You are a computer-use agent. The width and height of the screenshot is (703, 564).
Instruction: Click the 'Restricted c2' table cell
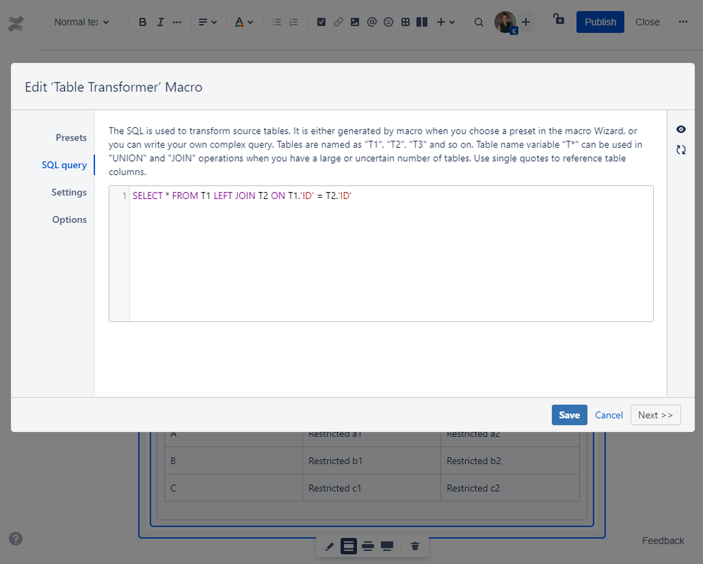[509, 488]
